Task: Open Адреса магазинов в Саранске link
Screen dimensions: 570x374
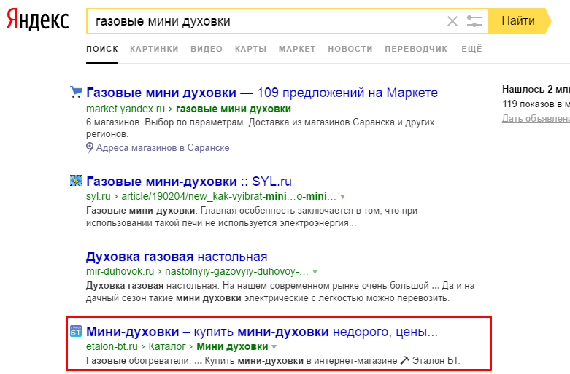Action: pyautogui.click(x=163, y=148)
